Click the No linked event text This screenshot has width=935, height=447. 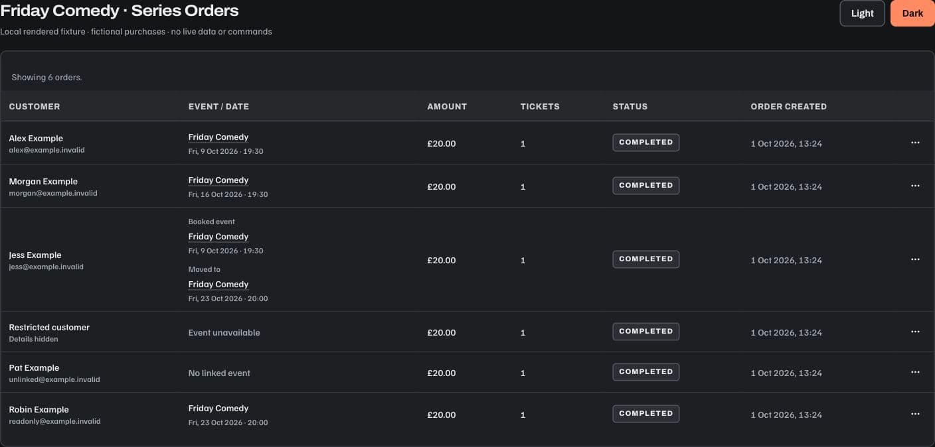pos(219,373)
